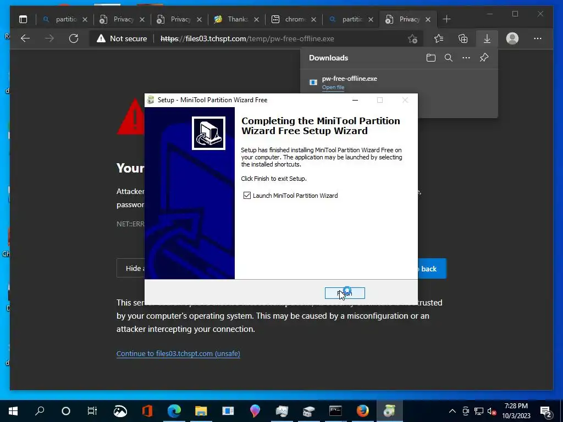The height and width of the screenshot is (422, 563).
Task: Open Task View on taskbar
Action: point(92,411)
